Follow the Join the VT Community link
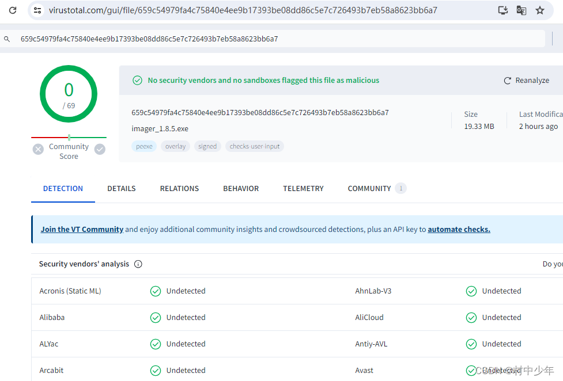This screenshot has width=563, height=381. point(82,229)
